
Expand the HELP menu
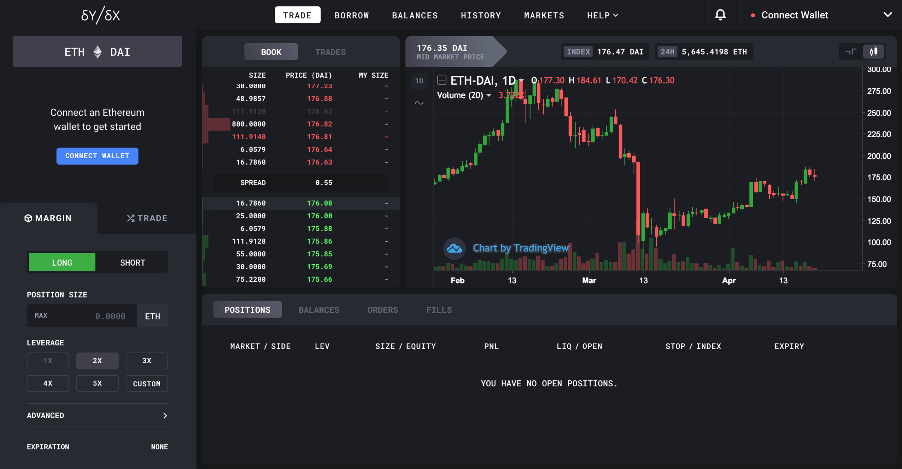click(x=602, y=15)
